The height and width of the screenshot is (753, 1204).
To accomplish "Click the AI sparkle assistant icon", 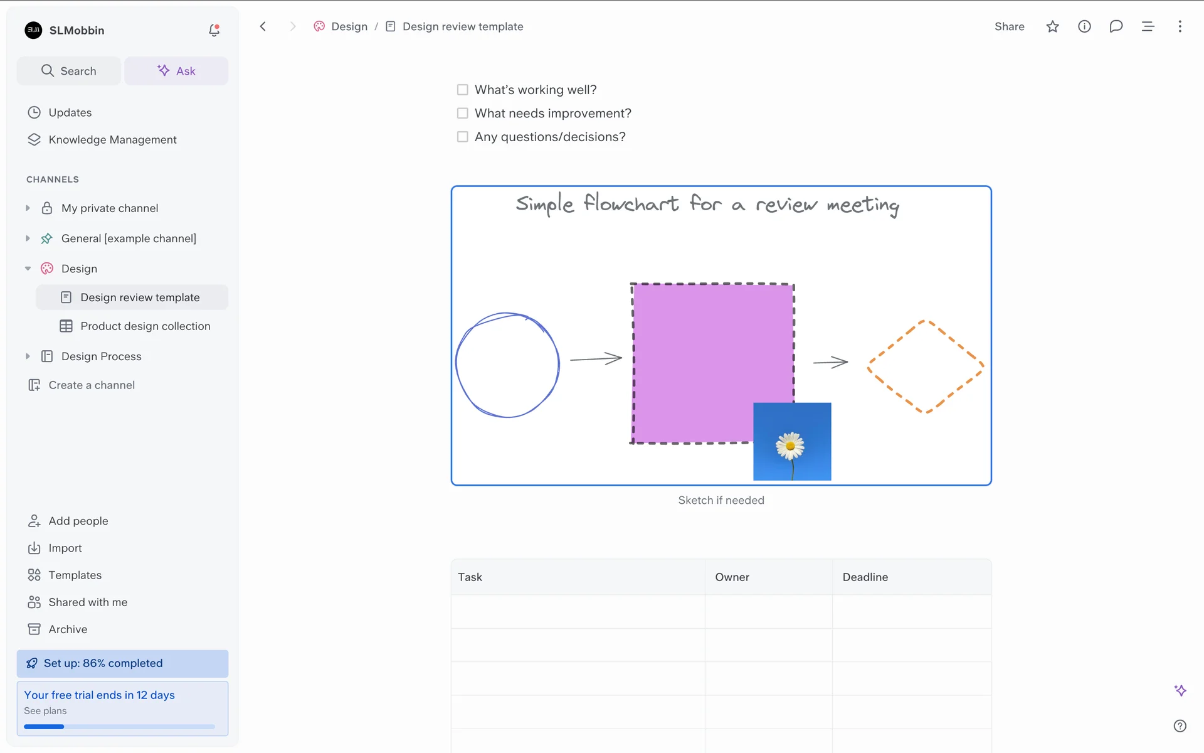I will pos(1180,690).
